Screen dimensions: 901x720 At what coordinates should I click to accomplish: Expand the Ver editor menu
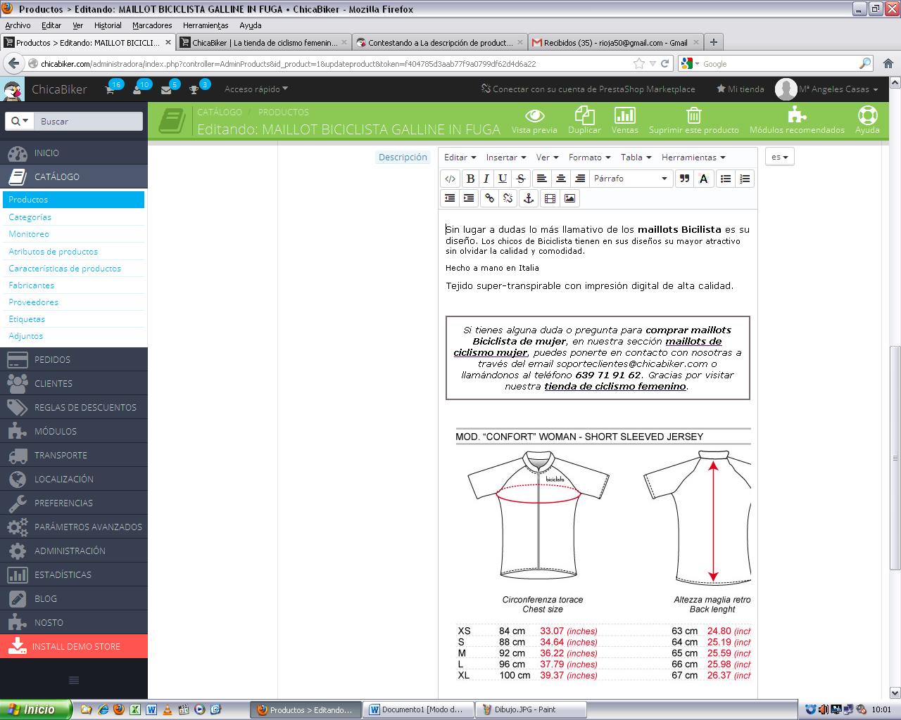point(547,157)
